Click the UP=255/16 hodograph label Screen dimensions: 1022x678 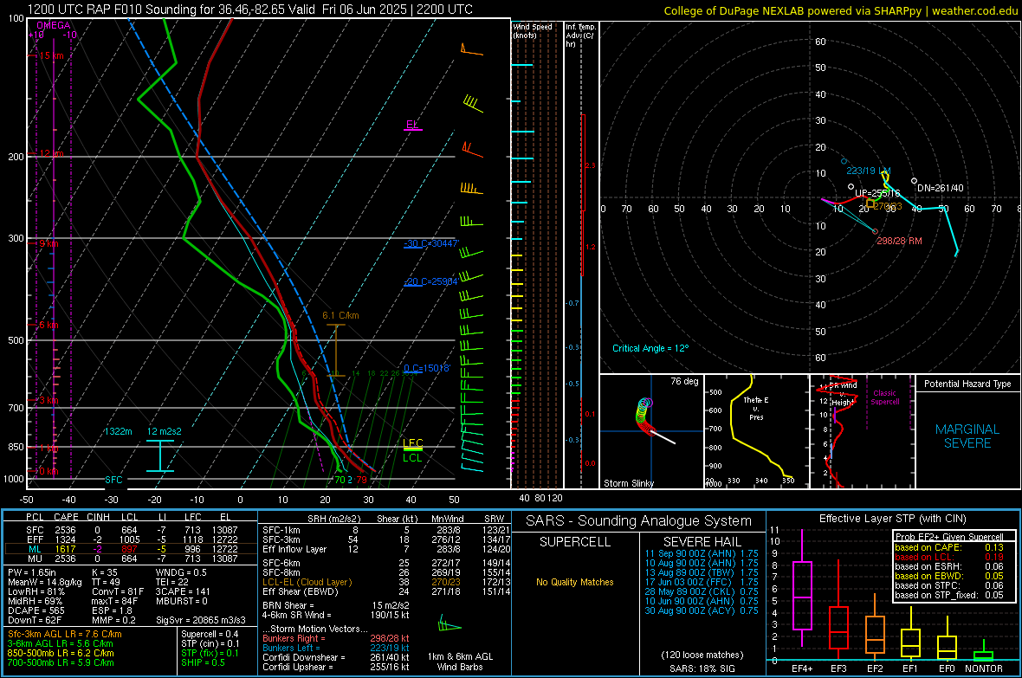pyautogui.click(x=877, y=194)
